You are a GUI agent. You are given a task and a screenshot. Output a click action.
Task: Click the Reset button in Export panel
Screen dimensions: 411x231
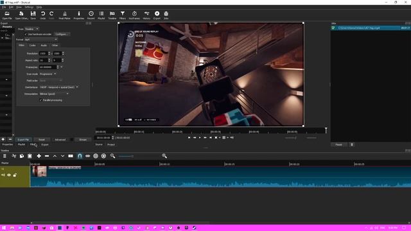pos(42,140)
